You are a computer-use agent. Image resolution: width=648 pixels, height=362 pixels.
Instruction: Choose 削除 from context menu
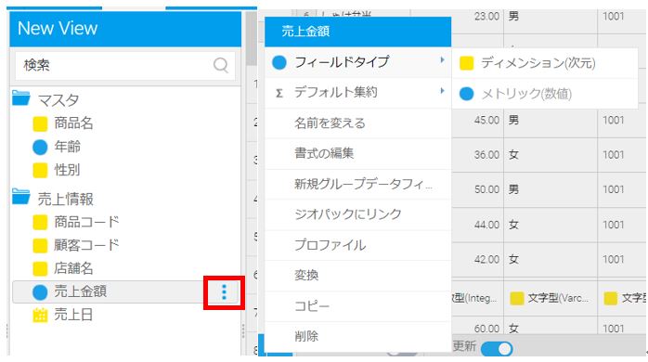[x=358, y=336]
